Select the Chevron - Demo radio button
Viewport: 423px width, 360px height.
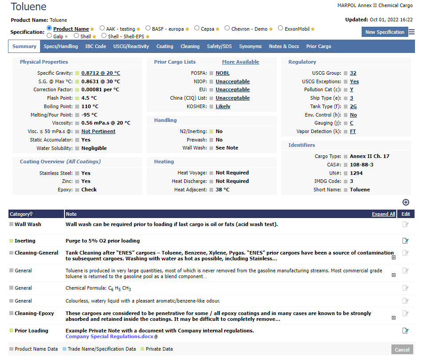click(227, 28)
